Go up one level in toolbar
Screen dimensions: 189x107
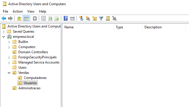click(19, 19)
